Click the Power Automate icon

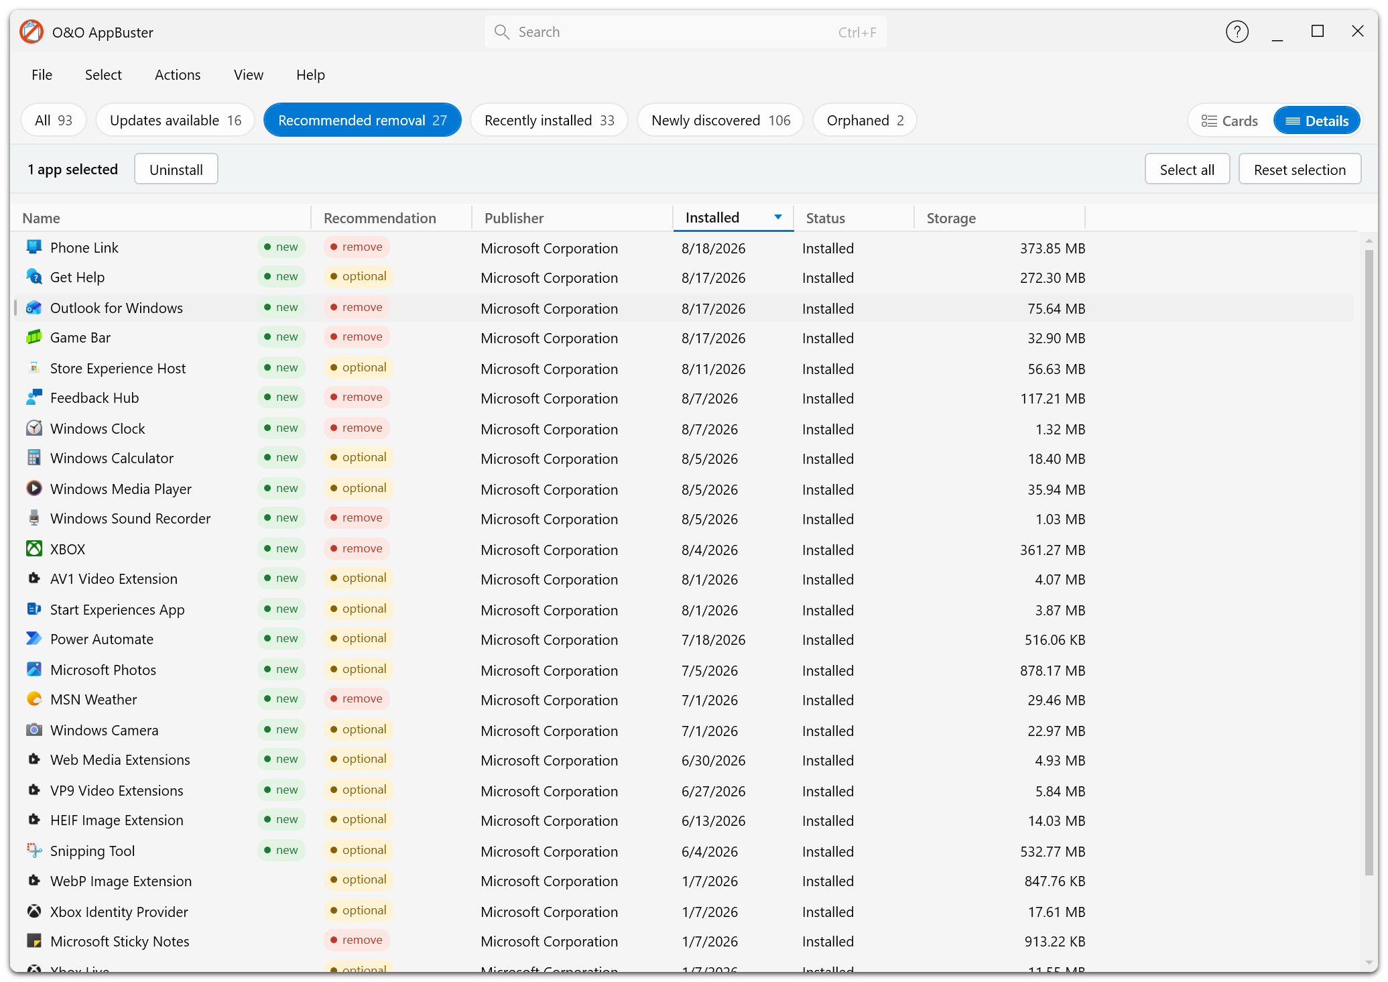pos(34,639)
